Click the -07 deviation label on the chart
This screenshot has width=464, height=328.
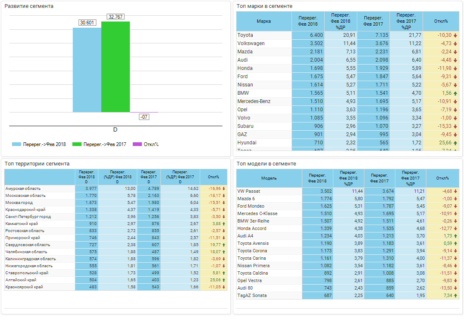point(144,117)
